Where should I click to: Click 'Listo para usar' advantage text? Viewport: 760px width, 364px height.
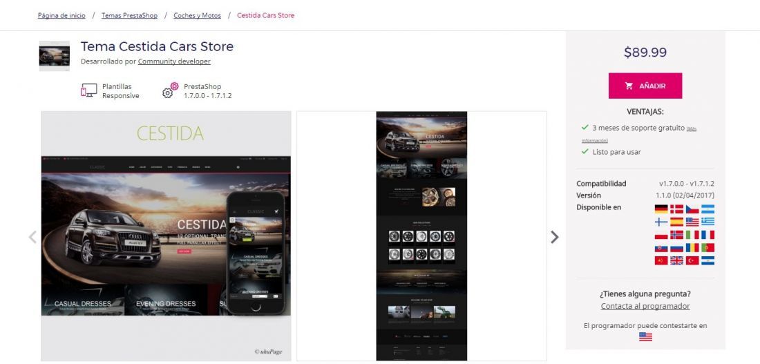click(616, 152)
